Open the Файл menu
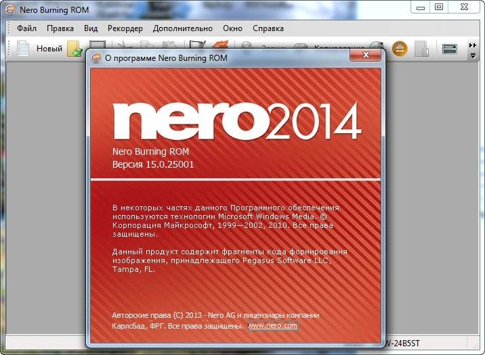The width and height of the screenshot is (485, 355). [26, 28]
